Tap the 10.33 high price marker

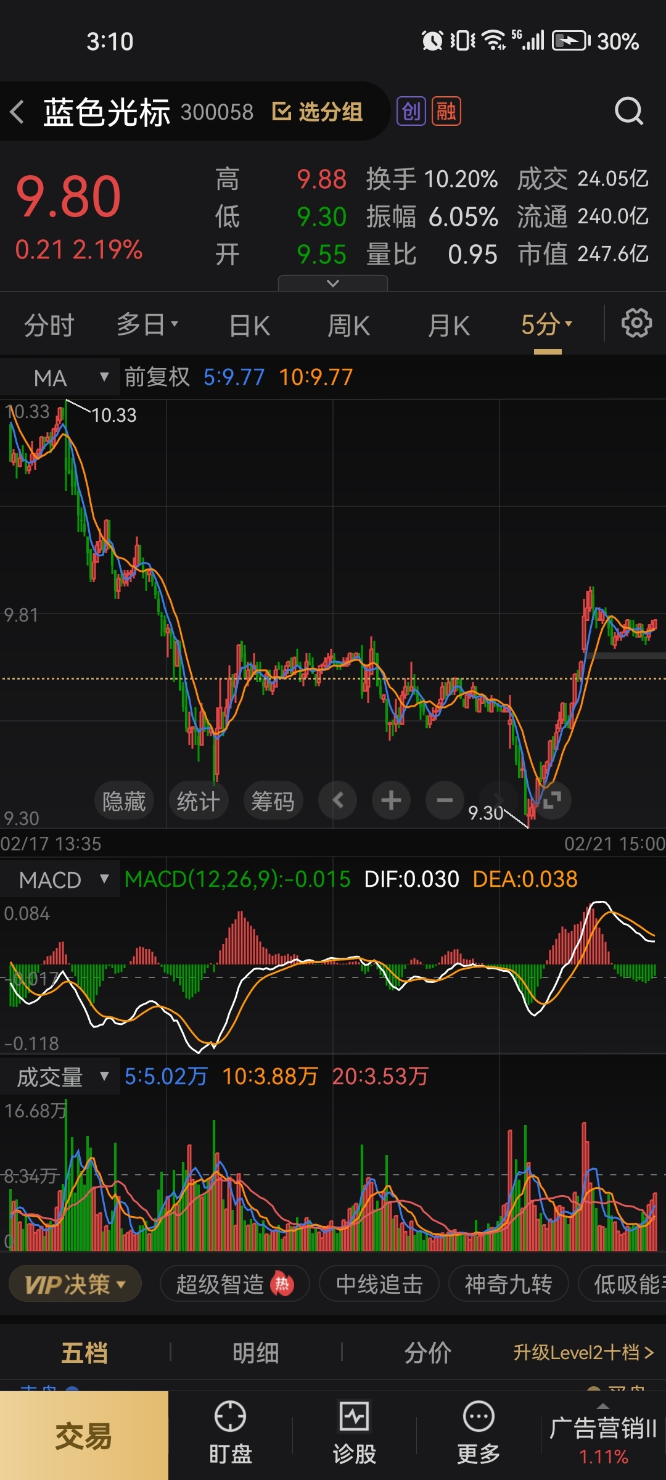(x=114, y=415)
